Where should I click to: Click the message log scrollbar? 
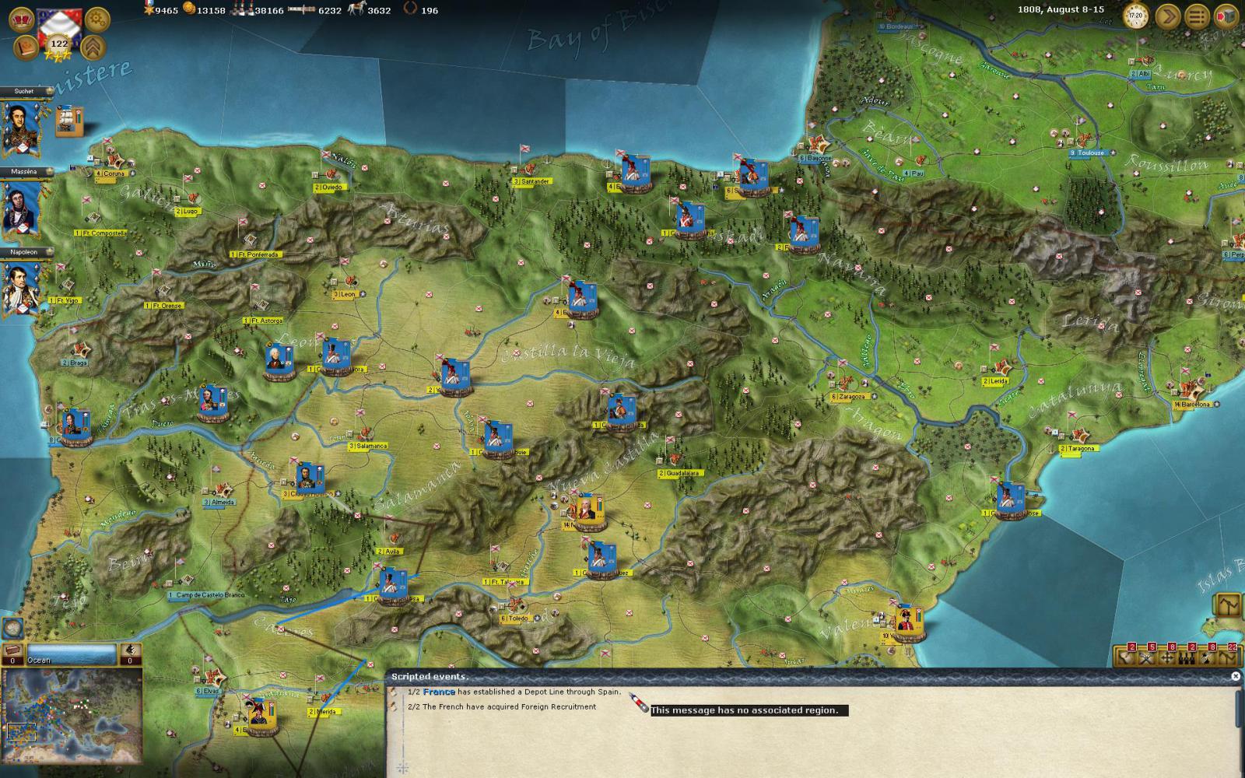click(1240, 708)
